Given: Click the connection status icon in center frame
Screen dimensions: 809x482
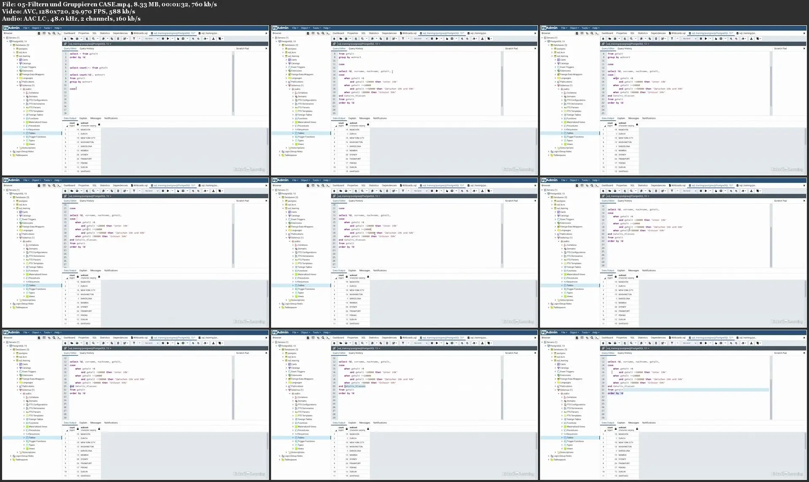Looking at the screenshot, I should coord(334,196).
